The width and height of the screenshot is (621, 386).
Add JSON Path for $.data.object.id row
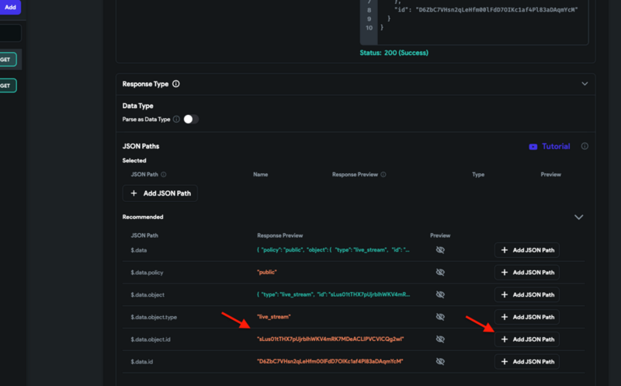[527, 339]
